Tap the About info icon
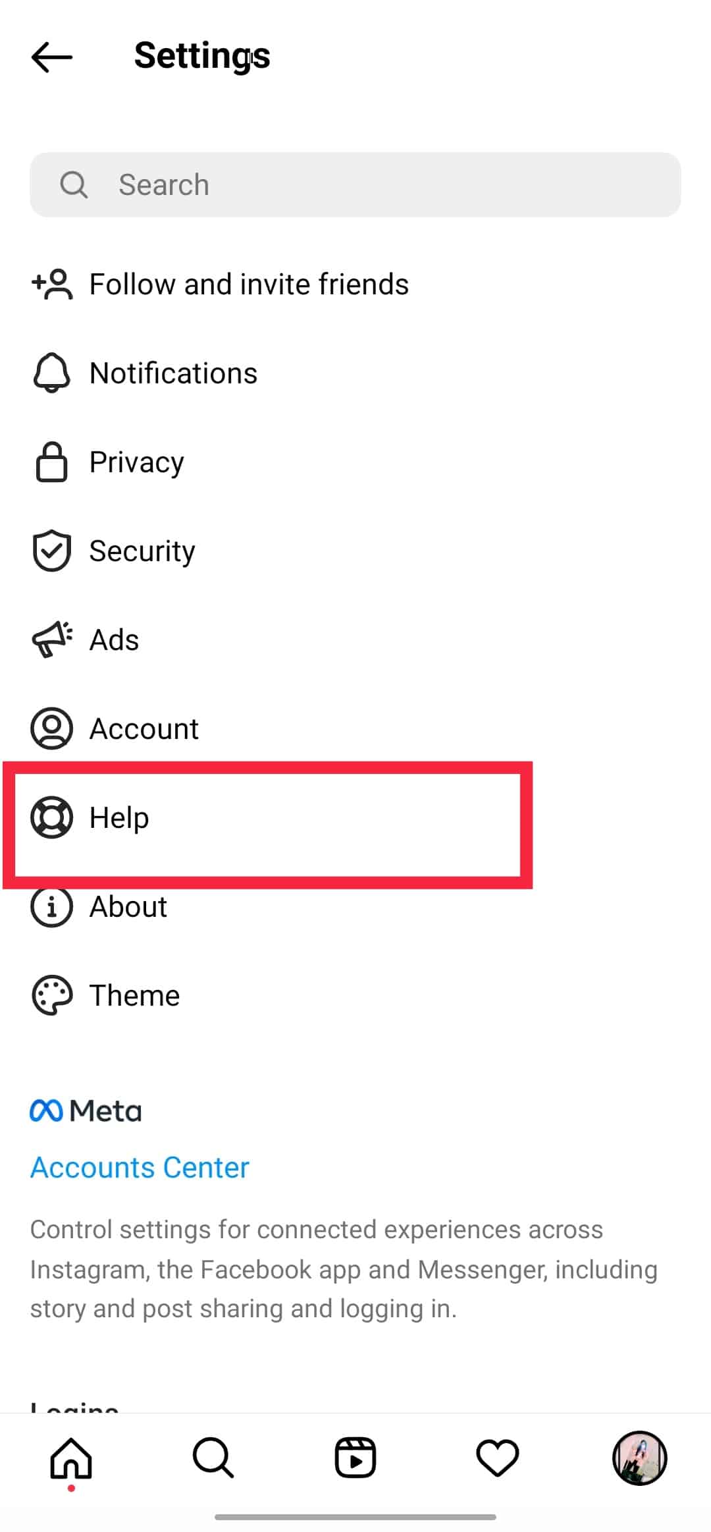 coord(51,907)
